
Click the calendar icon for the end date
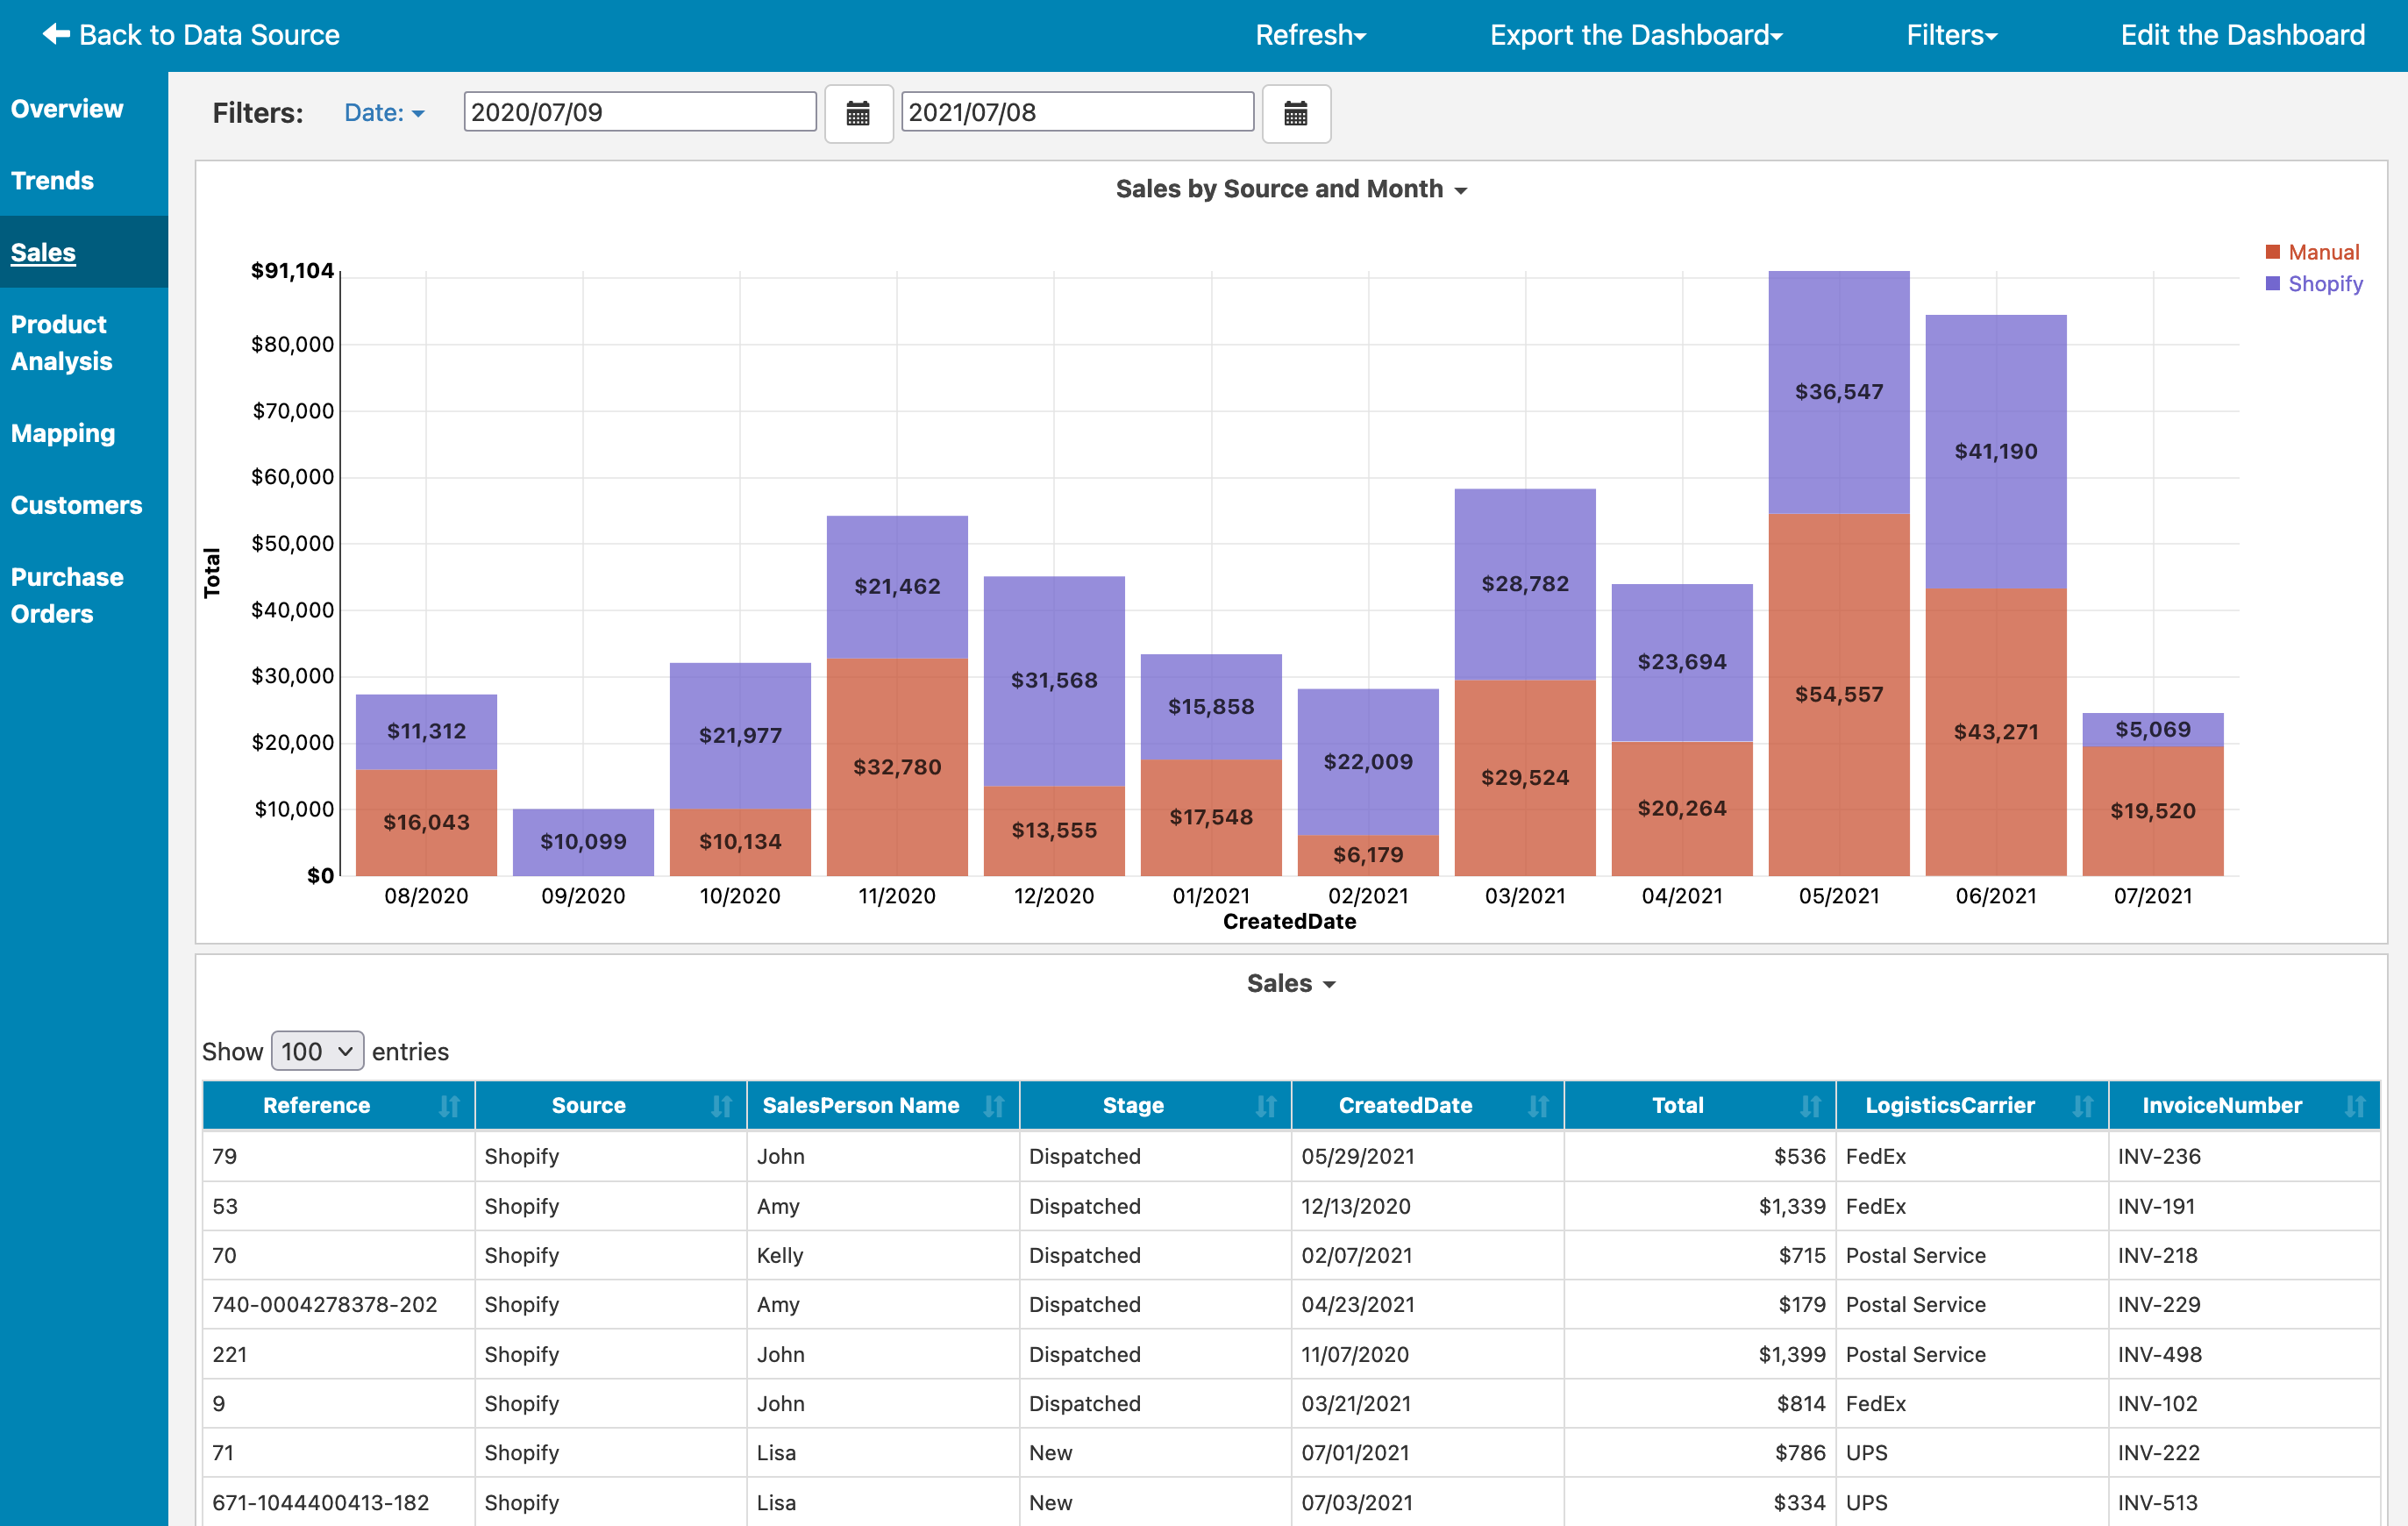(1296, 113)
